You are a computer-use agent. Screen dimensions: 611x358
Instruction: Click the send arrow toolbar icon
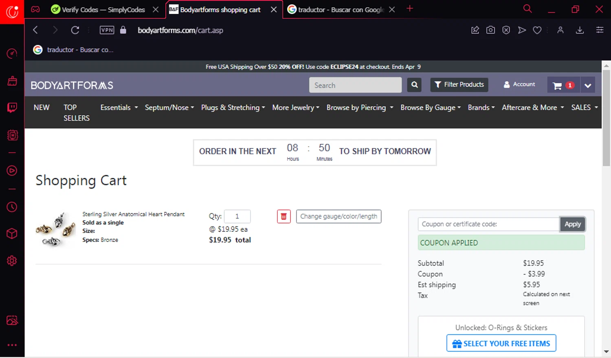522,30
